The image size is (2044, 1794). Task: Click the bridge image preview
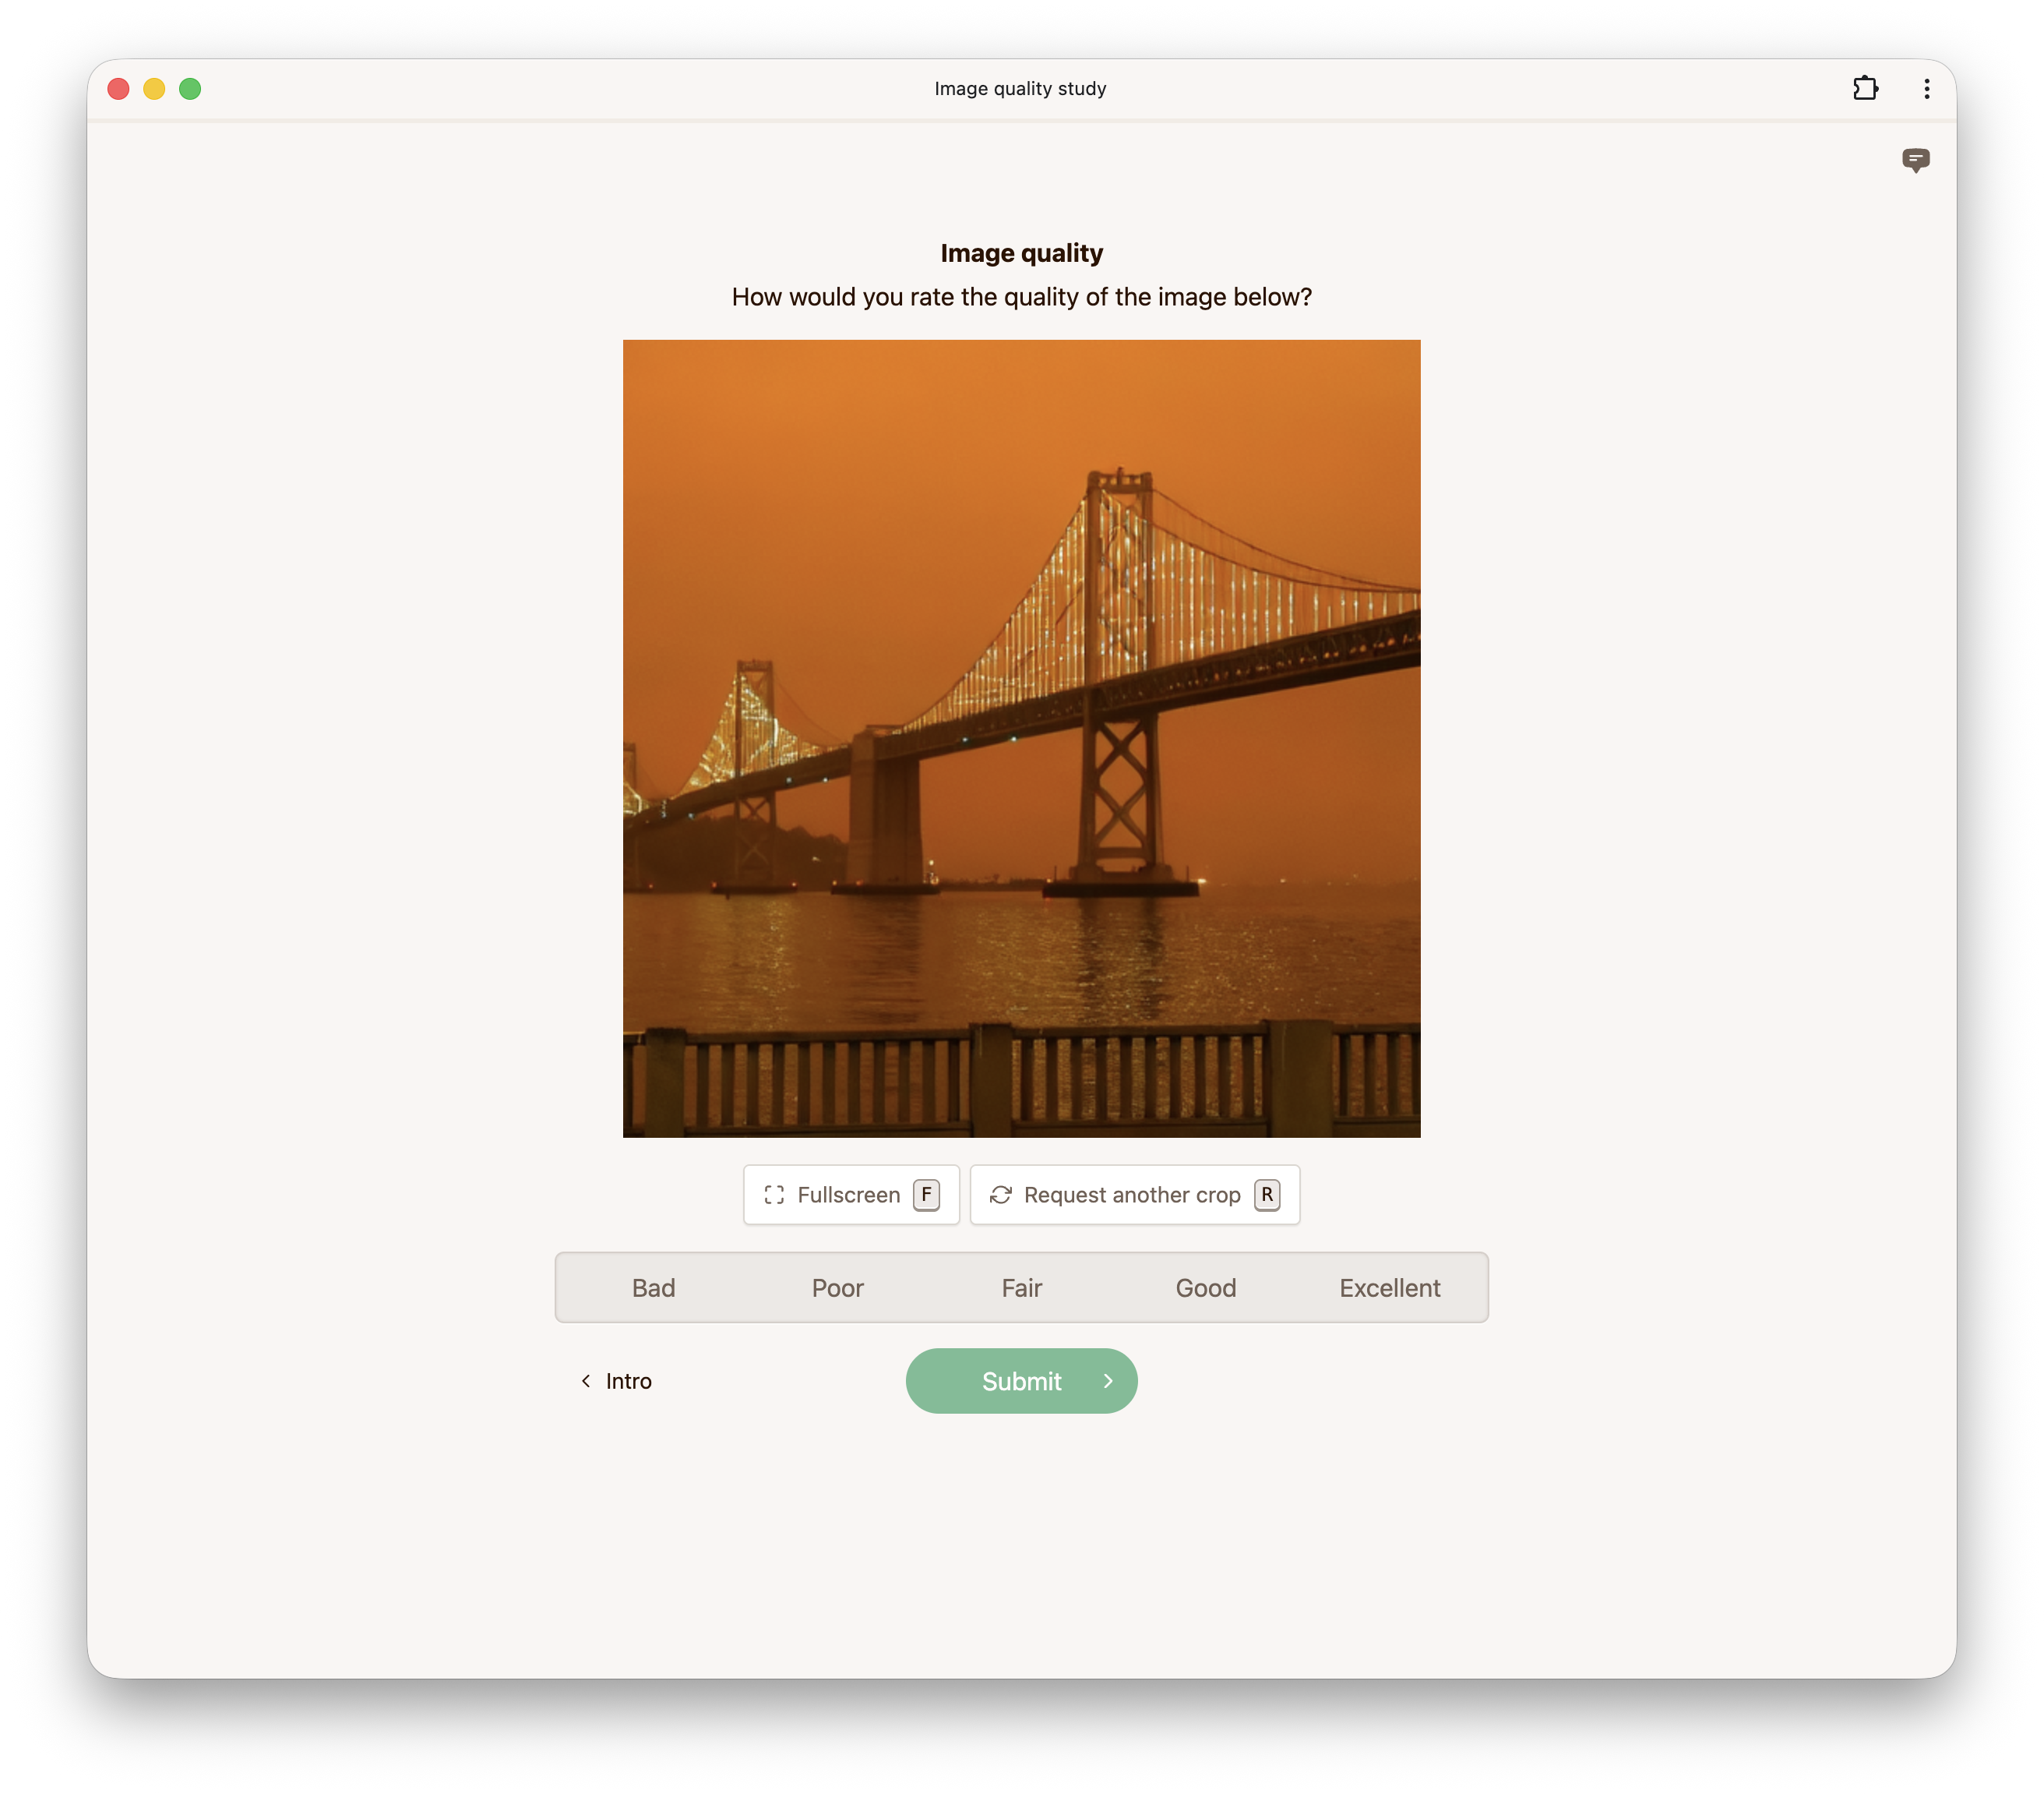pos(1021,739)
